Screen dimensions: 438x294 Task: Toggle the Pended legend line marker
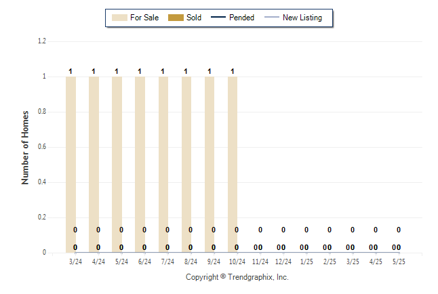218,18
